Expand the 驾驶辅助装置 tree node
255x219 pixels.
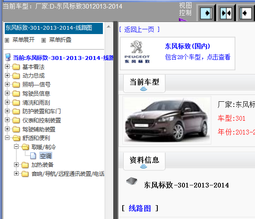tap(7, 129)
